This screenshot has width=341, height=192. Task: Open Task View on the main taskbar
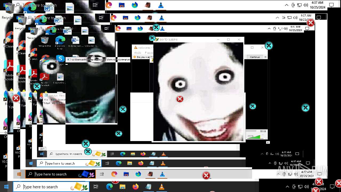point(96,187)
